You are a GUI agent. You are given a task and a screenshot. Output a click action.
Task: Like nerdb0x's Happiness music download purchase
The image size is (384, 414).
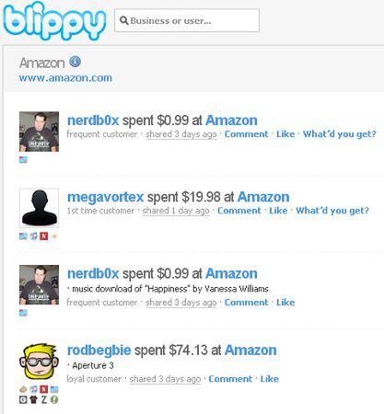click(x=285, y=303)
